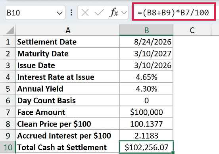Open the Insert Function fx icon
Image resolution: width=219 pixels, height=154 pixels.
click(x=114, y=12)
